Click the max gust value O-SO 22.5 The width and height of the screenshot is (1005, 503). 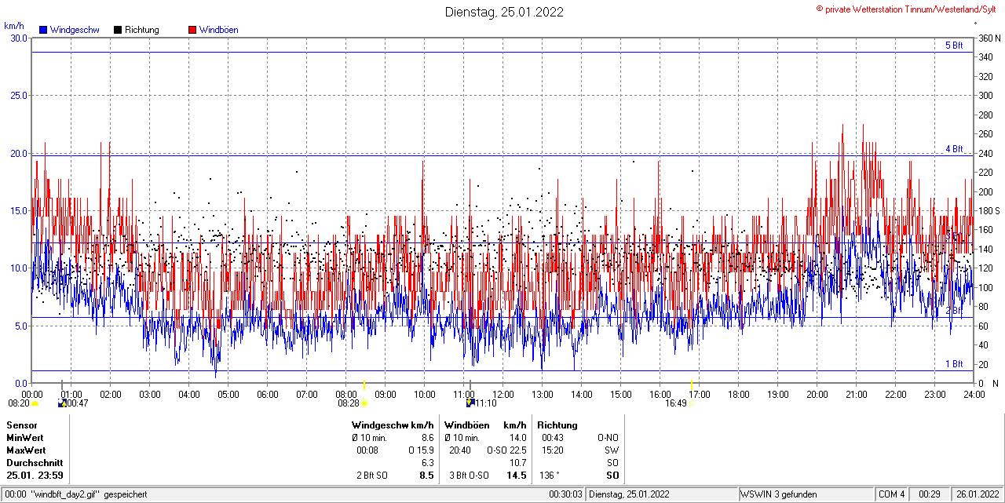506,450
